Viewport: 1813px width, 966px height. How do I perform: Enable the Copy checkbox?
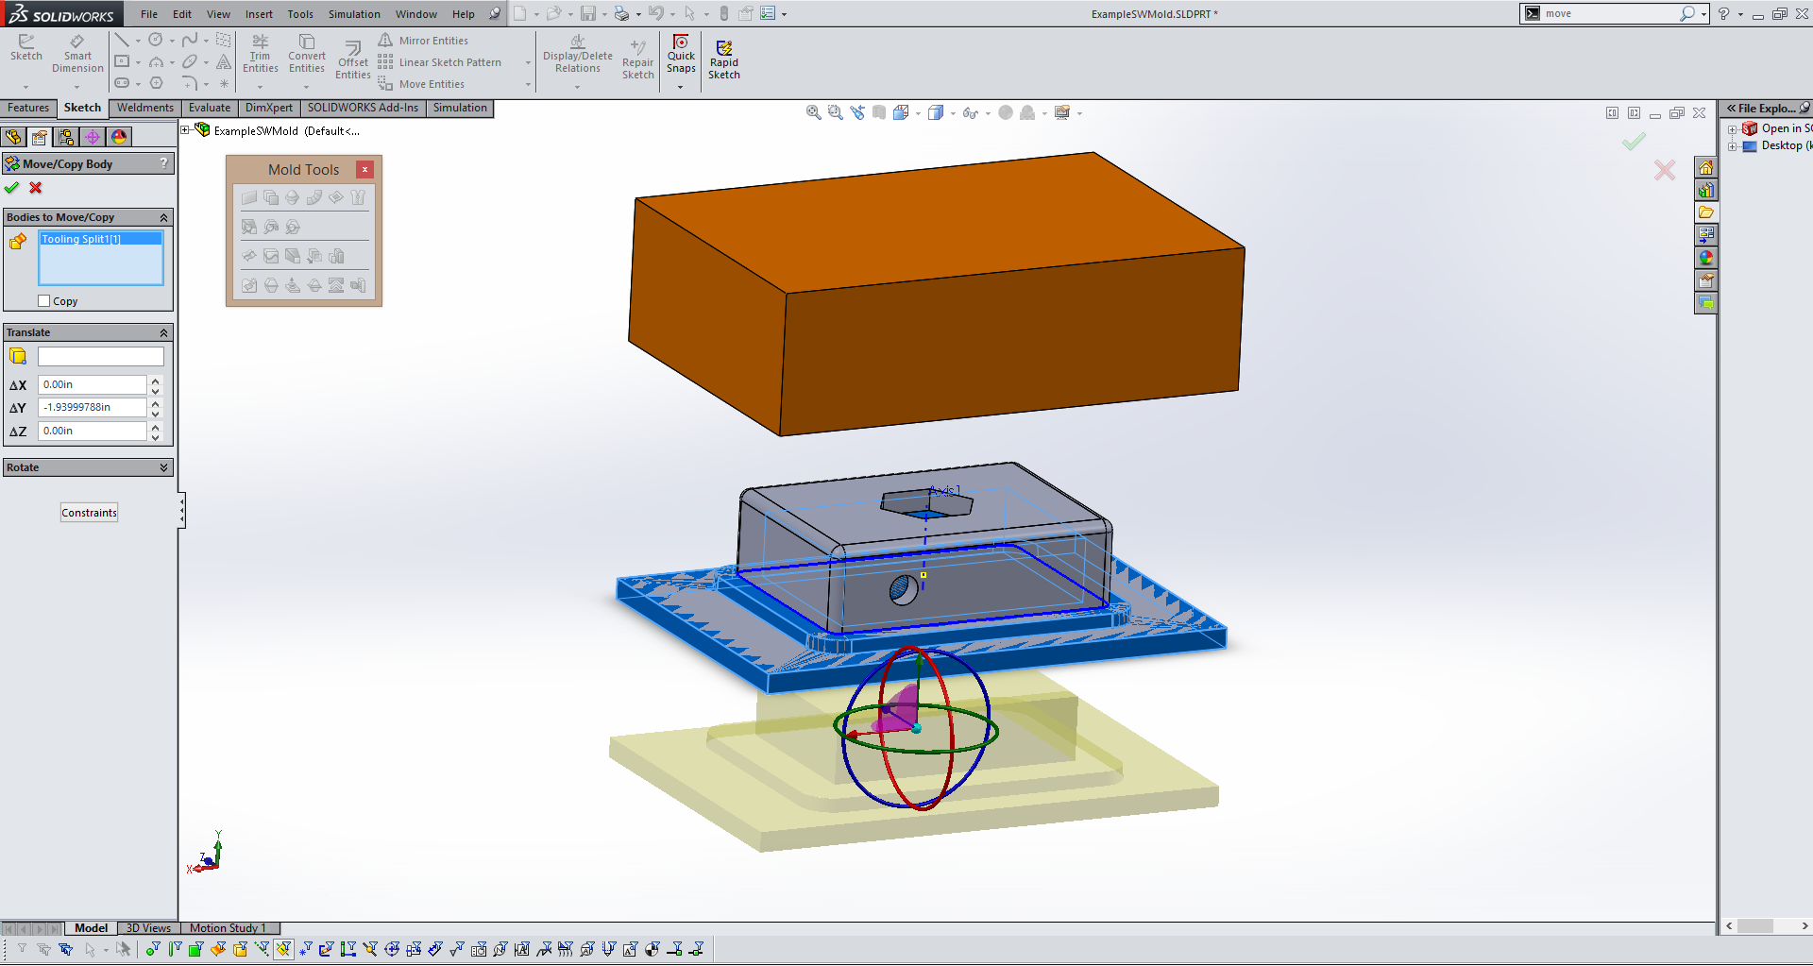pyautogui.click(x=43, y=301)
